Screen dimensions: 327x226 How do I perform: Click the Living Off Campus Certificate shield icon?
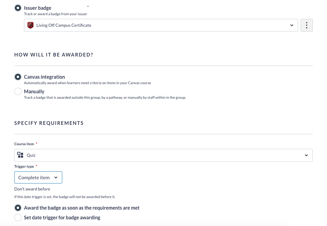[x=30, y=25]
